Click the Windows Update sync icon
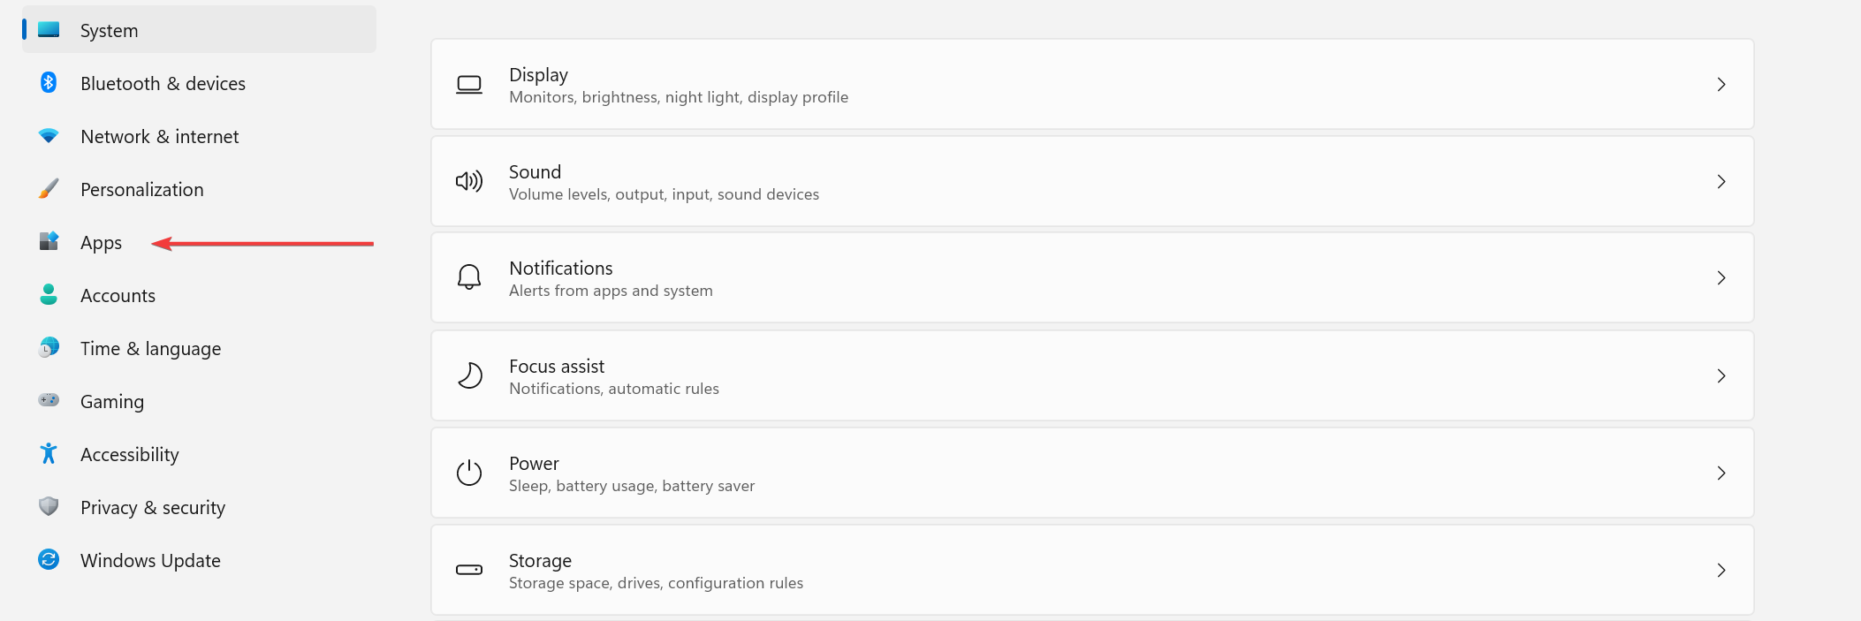This screenshot has width=1861, height=621. click(49, 559)
